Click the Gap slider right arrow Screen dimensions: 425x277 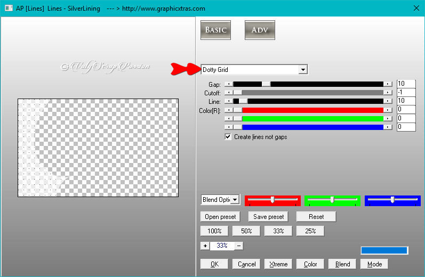coord(388,84)
